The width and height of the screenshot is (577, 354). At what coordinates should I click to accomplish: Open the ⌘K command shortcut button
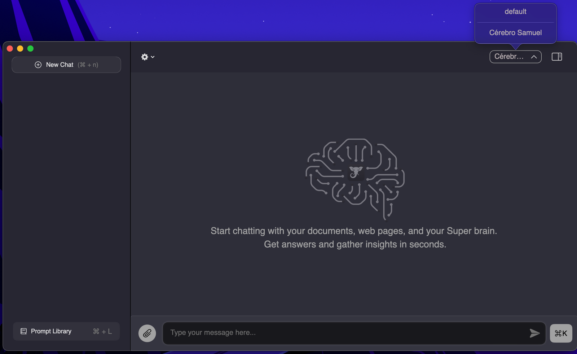coord(561,333)
